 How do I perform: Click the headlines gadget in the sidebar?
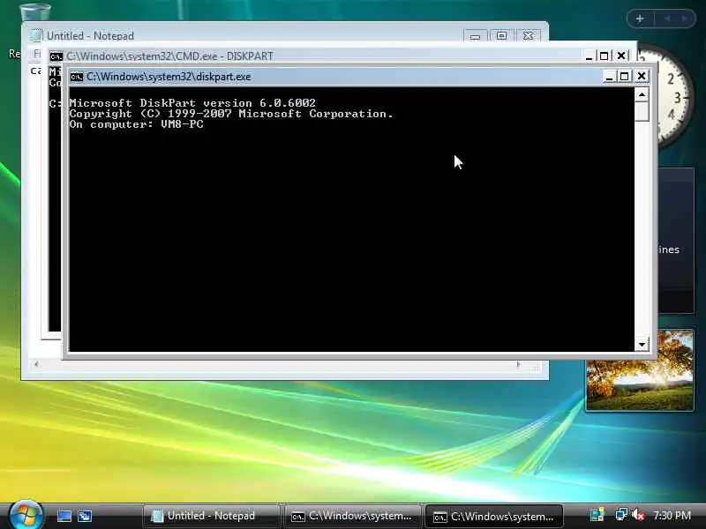point(675,241)
